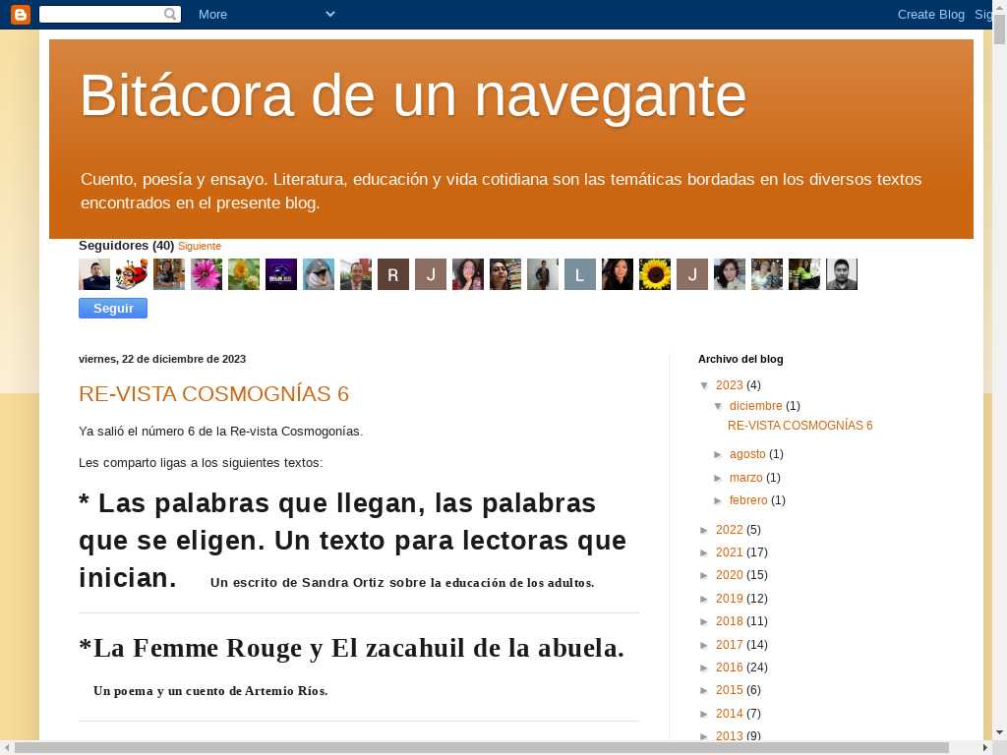1007x755 pixels.
Task: Open the sunflower follower avatar
Action: (654, 274)
